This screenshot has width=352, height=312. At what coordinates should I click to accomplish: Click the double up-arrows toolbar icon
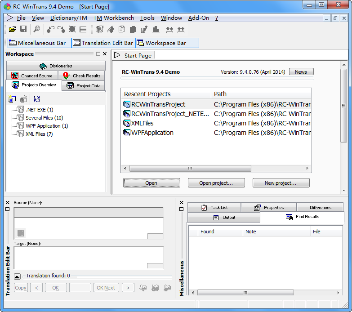point(181,29)
